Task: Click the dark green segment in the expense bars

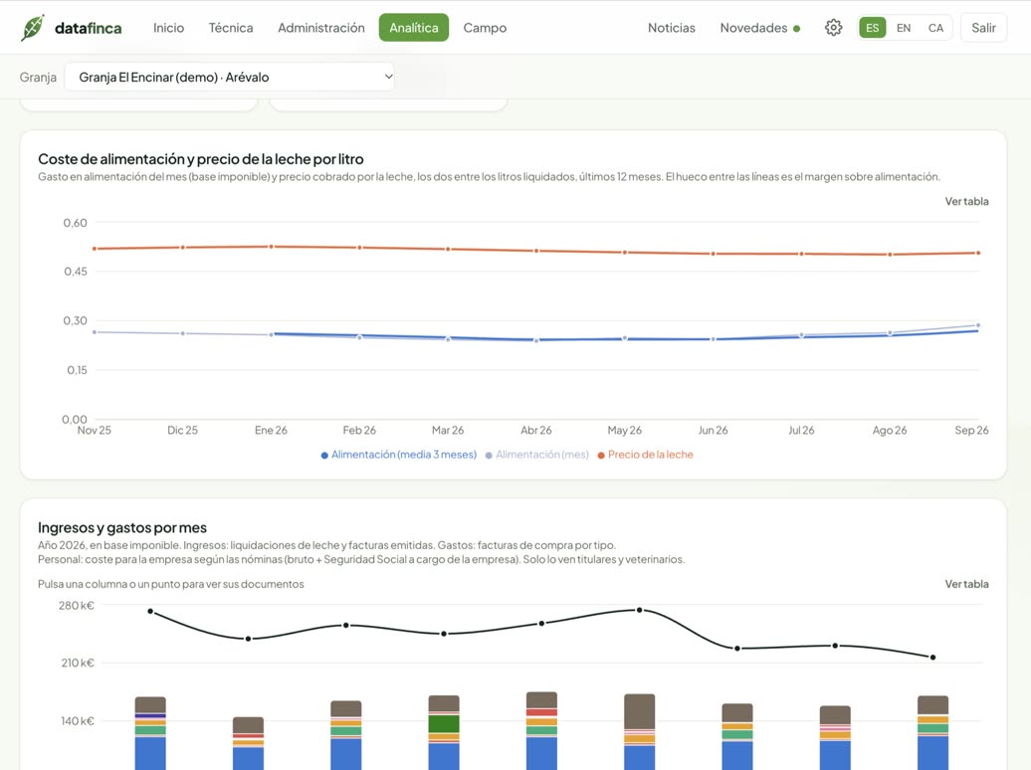Action: (x=444, y=724)
